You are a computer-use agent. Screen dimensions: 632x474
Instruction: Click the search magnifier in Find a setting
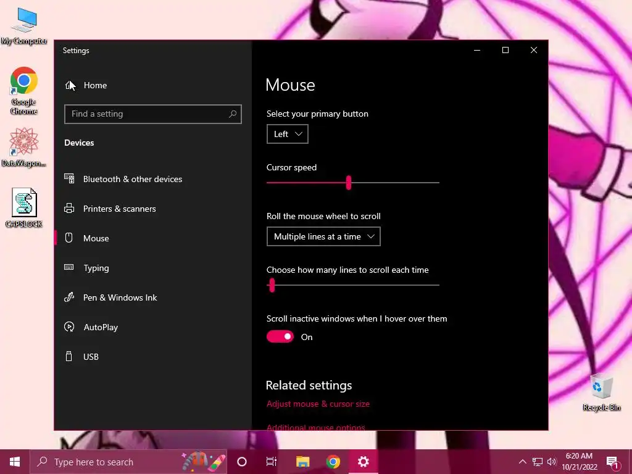(233, 114)
